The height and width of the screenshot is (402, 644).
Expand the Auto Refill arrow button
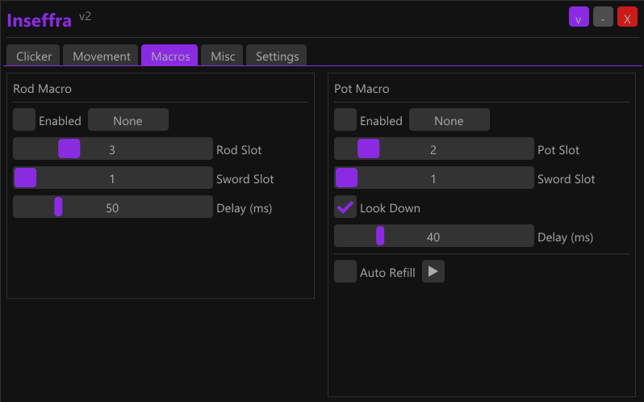point(433,272)
